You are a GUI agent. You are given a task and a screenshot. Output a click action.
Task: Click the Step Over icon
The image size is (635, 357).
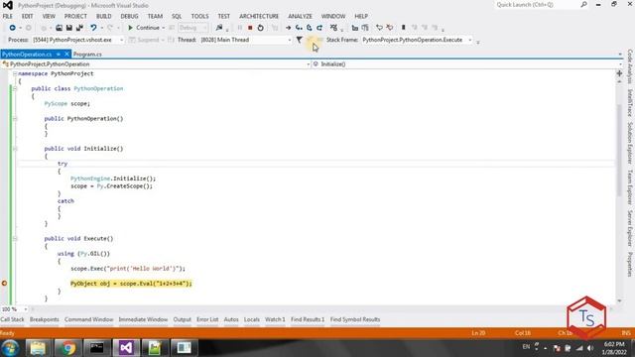click(x=309, y=28)
